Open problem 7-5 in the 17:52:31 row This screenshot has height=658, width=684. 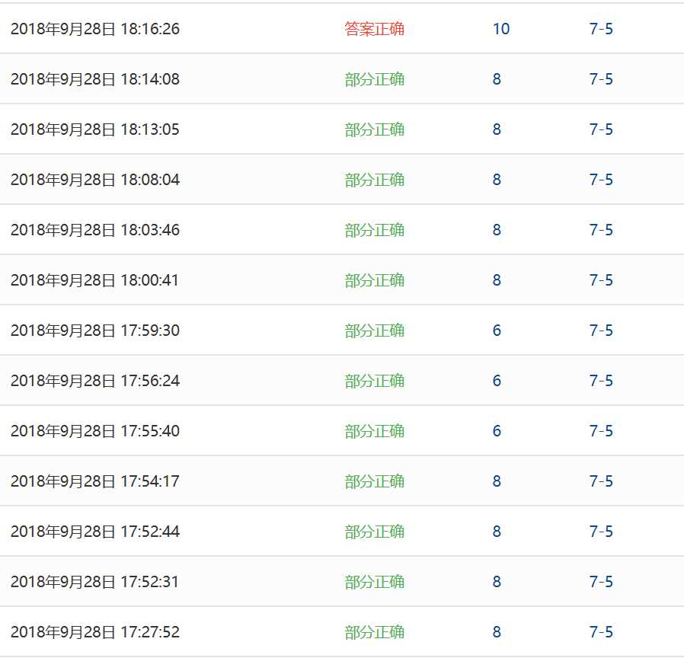[x=601, y=582]
